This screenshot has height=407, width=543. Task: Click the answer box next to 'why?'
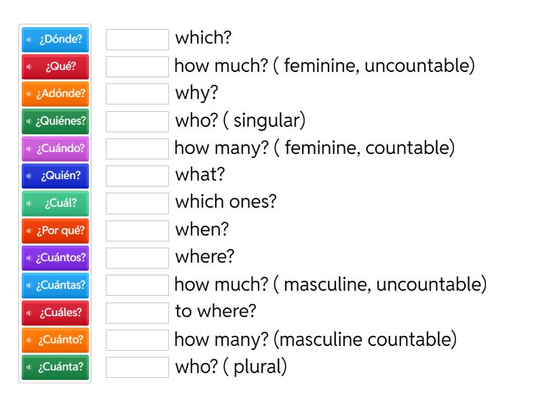[x=137, y=94]
